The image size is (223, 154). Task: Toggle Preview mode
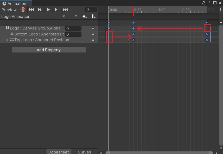pyautogui.click(x=9, y=10)
